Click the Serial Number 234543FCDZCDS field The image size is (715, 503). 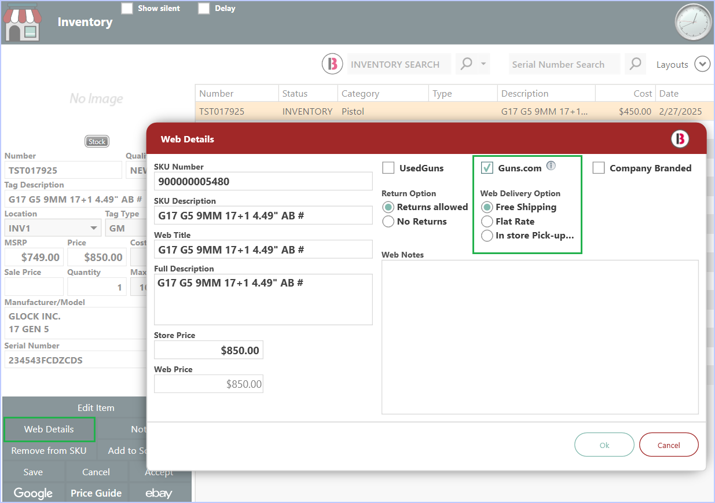point(75,360)
